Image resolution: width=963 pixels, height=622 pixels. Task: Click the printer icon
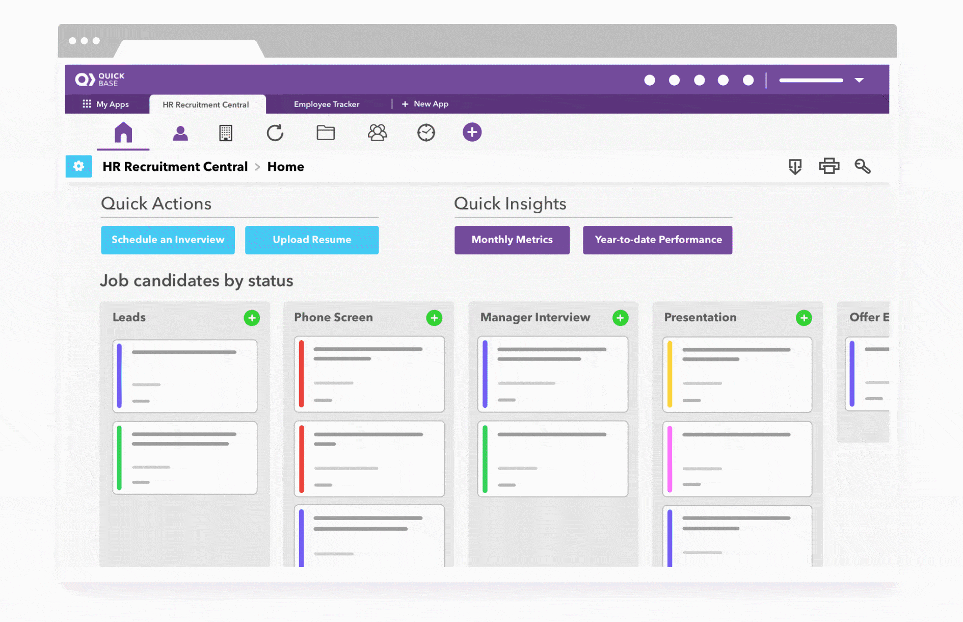point(829,166)
